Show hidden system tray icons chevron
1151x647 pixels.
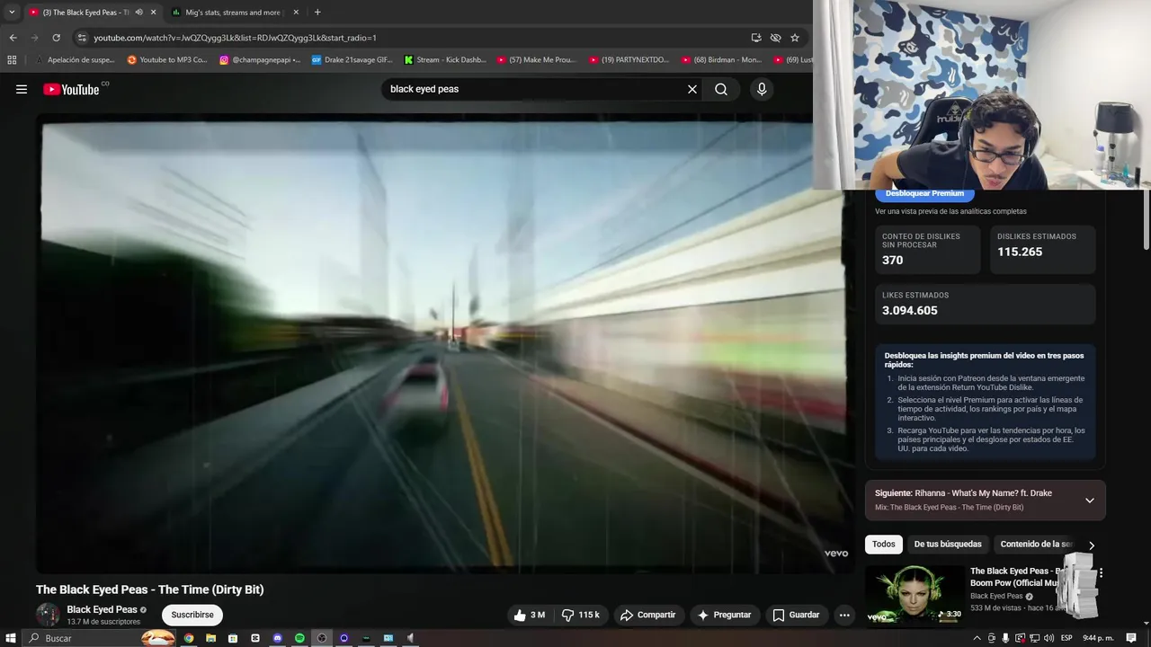pos(977,638)
